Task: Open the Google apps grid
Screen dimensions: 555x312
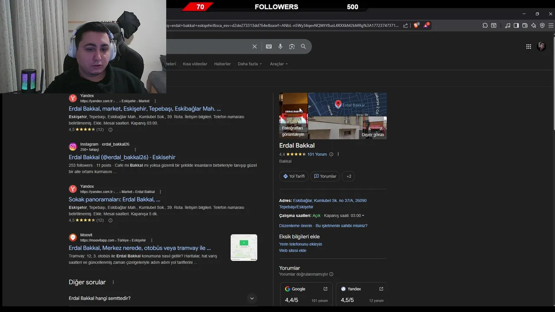Action: point(529,46)
